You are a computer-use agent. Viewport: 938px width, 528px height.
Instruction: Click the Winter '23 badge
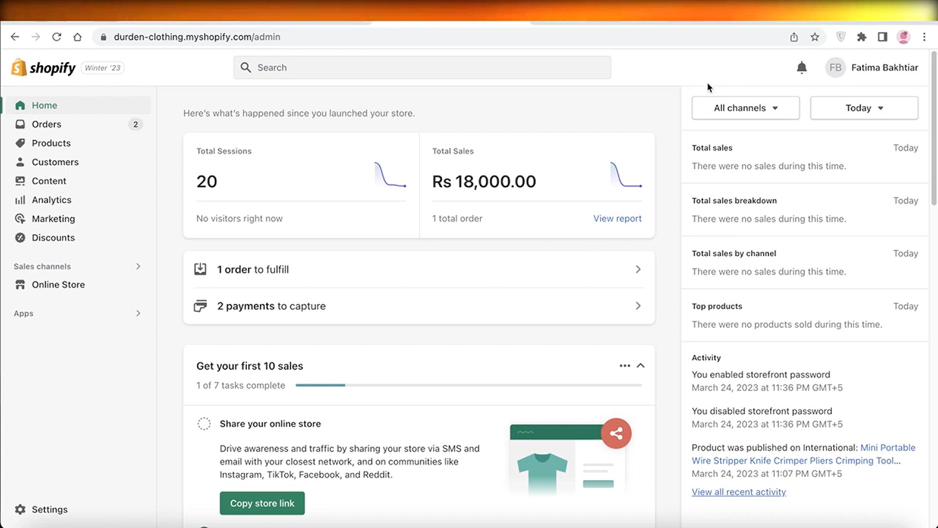103,68
